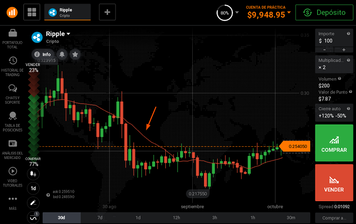Select the 30m time range tab
This screenshot has width=356, height=224.
(x=291, y=218)
